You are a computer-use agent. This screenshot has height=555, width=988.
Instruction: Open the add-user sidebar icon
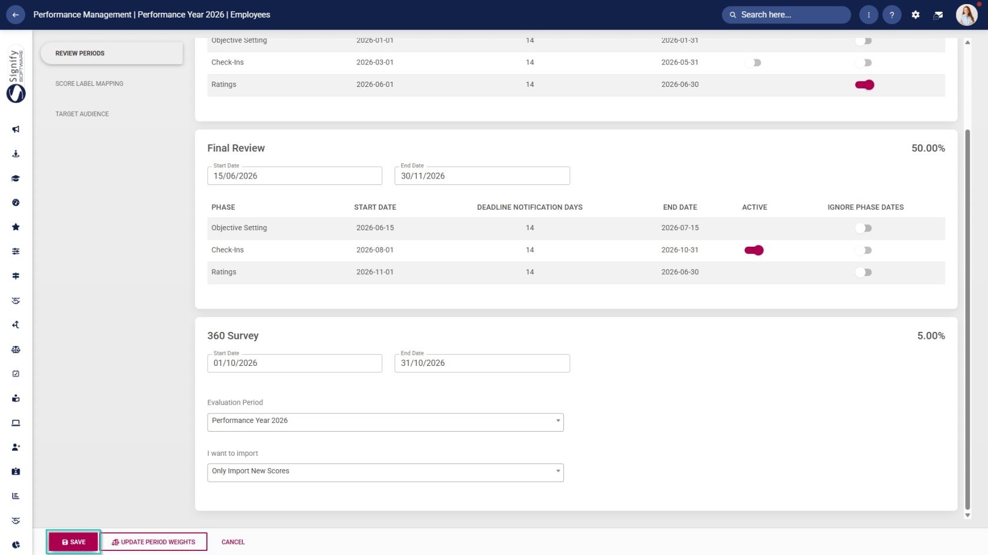click(x=16, y=447)
